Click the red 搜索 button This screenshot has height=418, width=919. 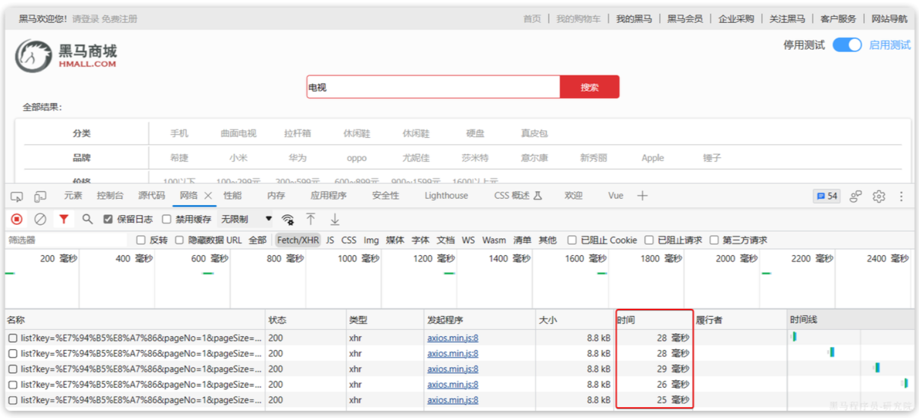click(x=589, y=87)
